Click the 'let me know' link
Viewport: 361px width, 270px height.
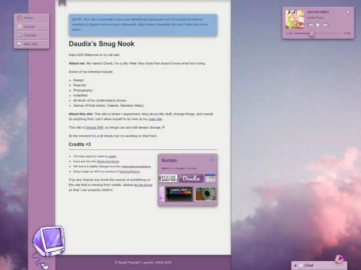[143, 185]
